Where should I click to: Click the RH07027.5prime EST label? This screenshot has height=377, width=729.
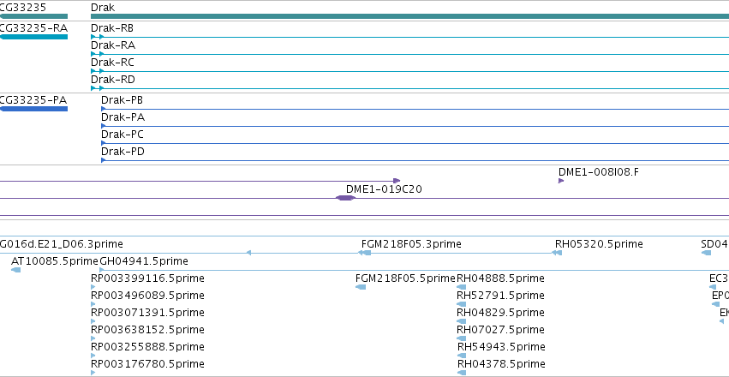tap(500, 330)
